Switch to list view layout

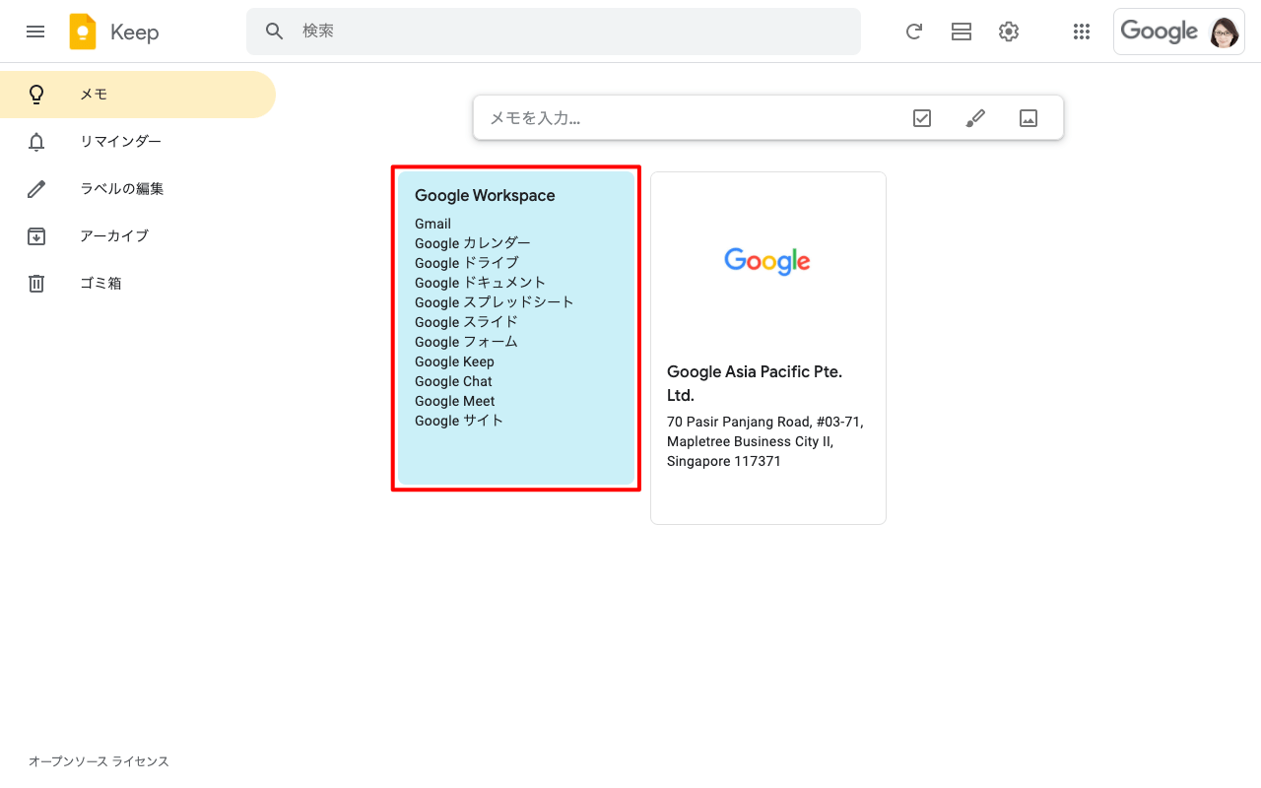(962, 32)
